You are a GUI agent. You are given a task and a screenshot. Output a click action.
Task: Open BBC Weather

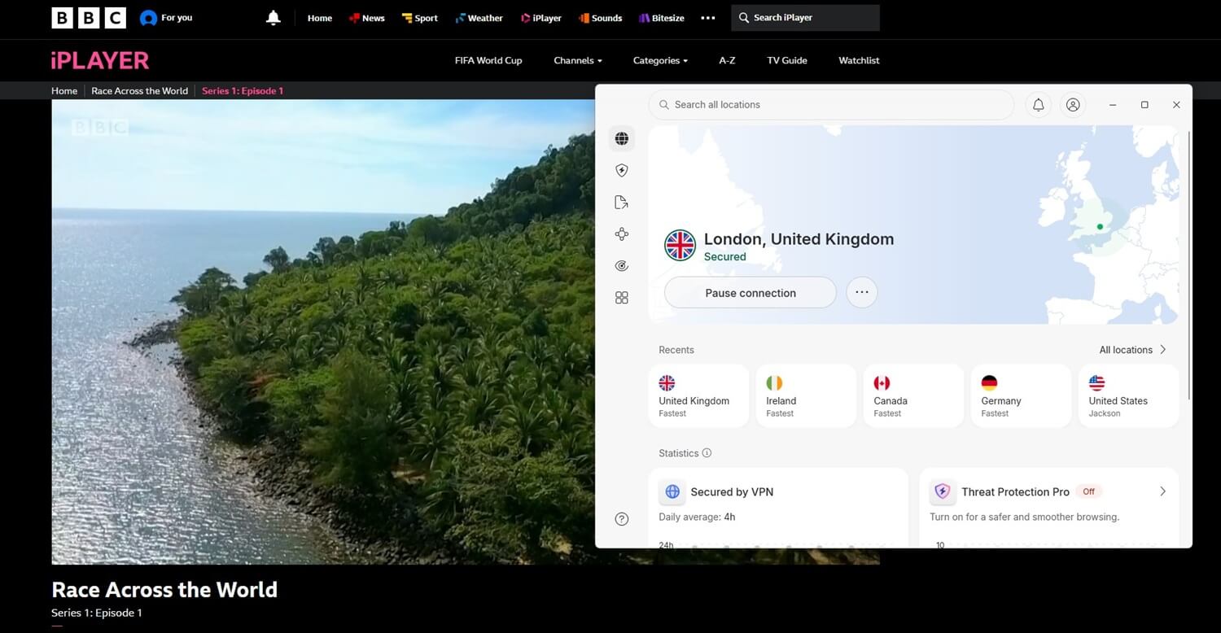pyautogui.click(x=479, y=18)
